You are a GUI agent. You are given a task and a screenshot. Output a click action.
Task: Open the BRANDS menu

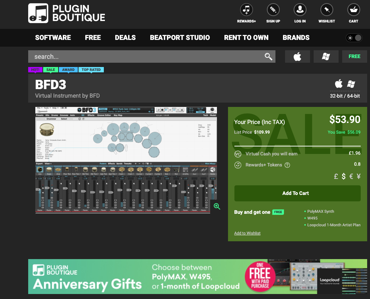click(296, 38)
